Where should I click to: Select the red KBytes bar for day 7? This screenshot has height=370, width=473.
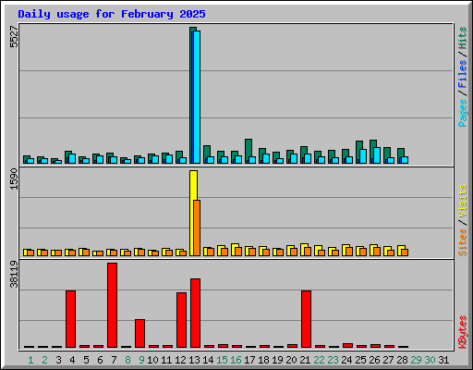coord(112,305)
